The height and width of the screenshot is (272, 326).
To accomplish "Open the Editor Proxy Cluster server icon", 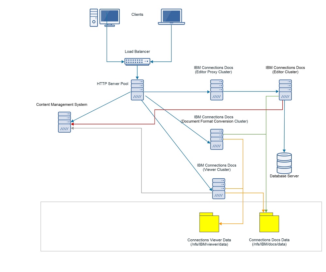I will coord(216,89).
